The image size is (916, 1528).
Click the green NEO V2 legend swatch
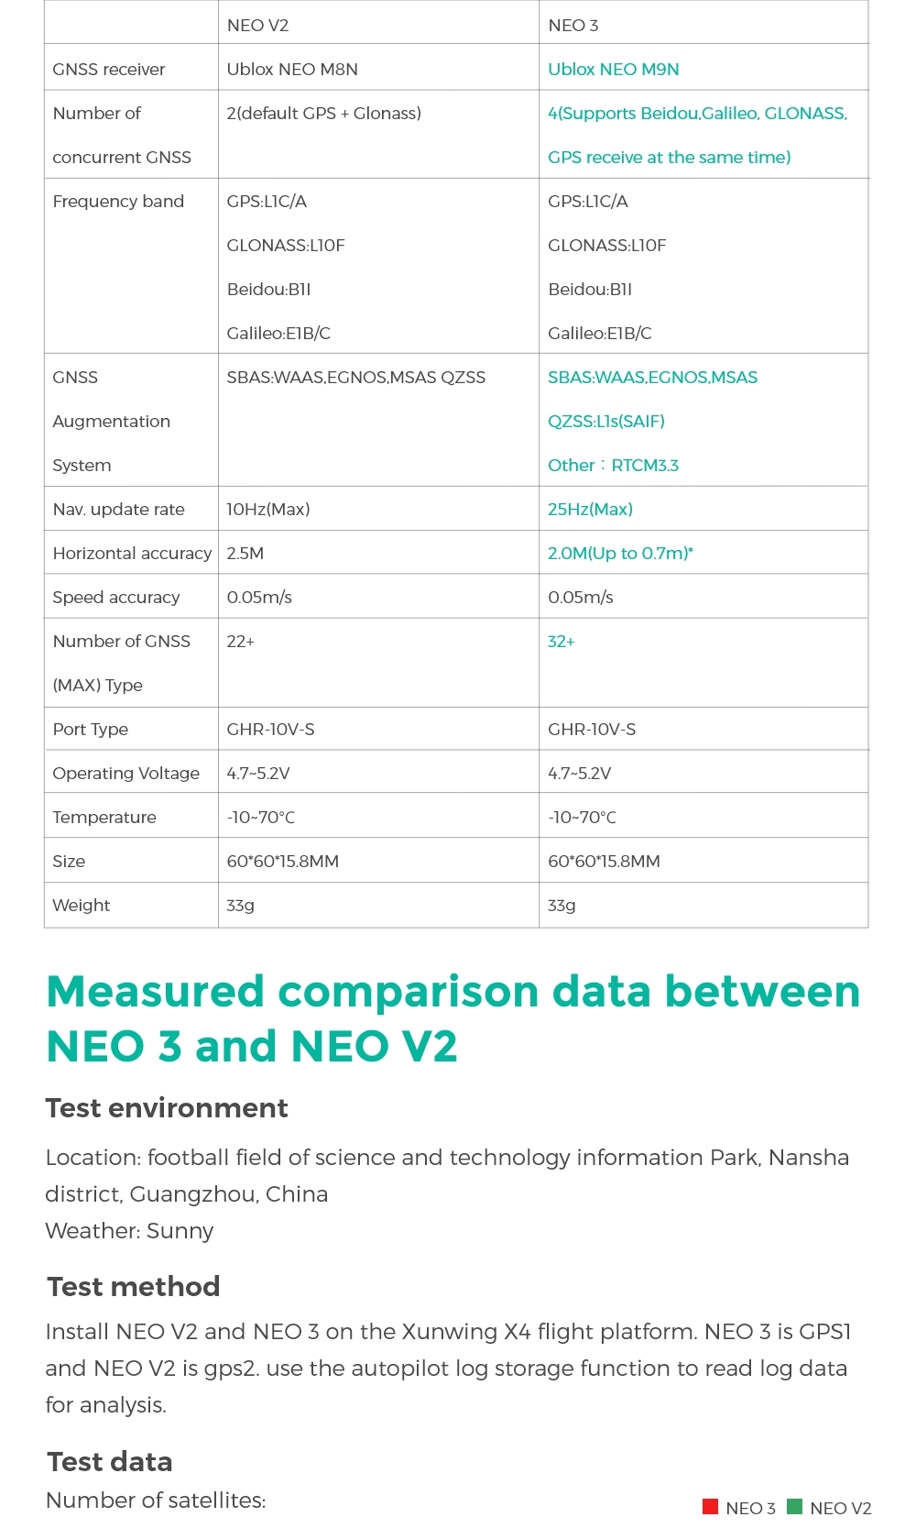pos(794,1507)
